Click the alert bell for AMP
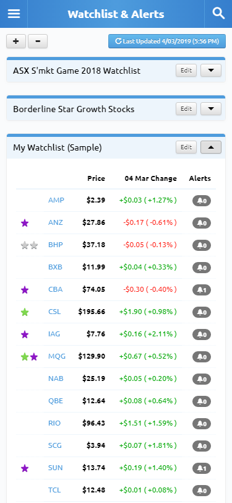The image size is (232, 503). coord(202,201)
